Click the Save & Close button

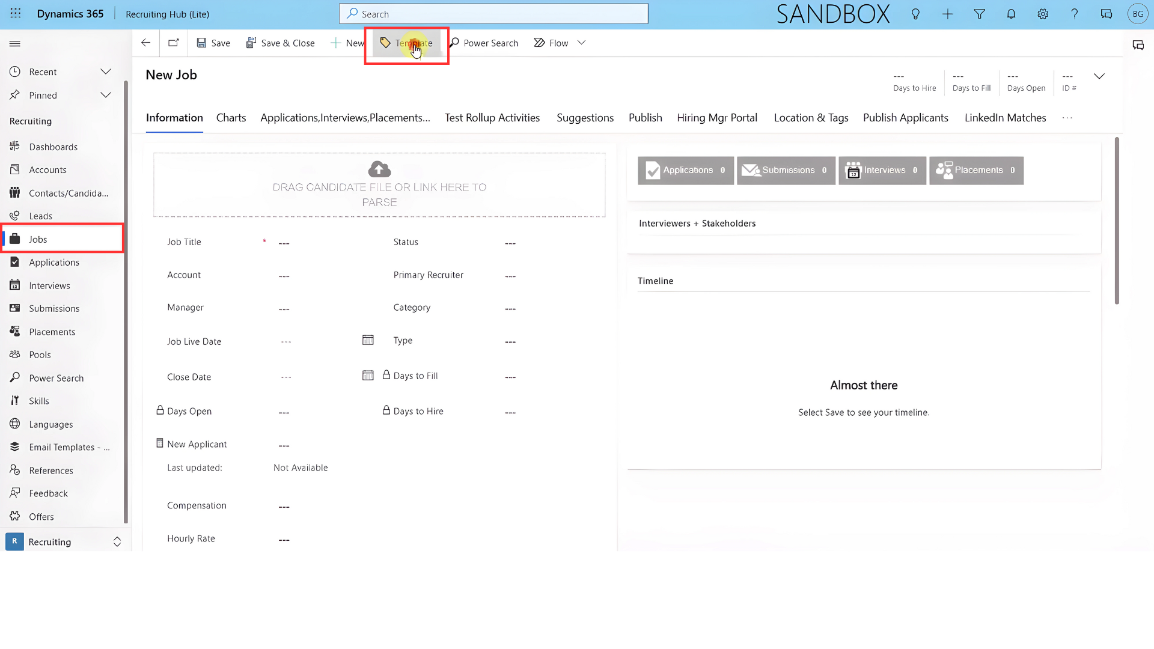280,43
